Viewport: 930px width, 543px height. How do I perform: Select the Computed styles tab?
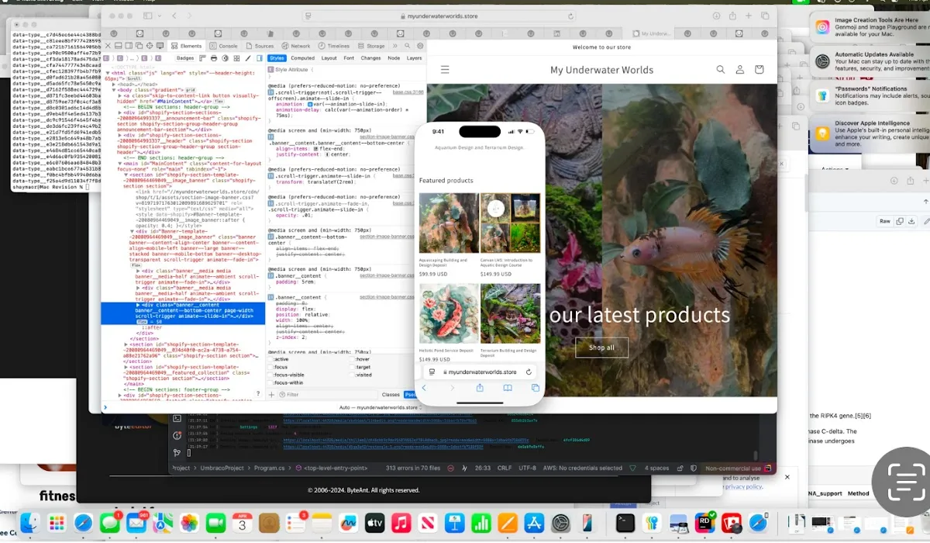coord(302,58)
